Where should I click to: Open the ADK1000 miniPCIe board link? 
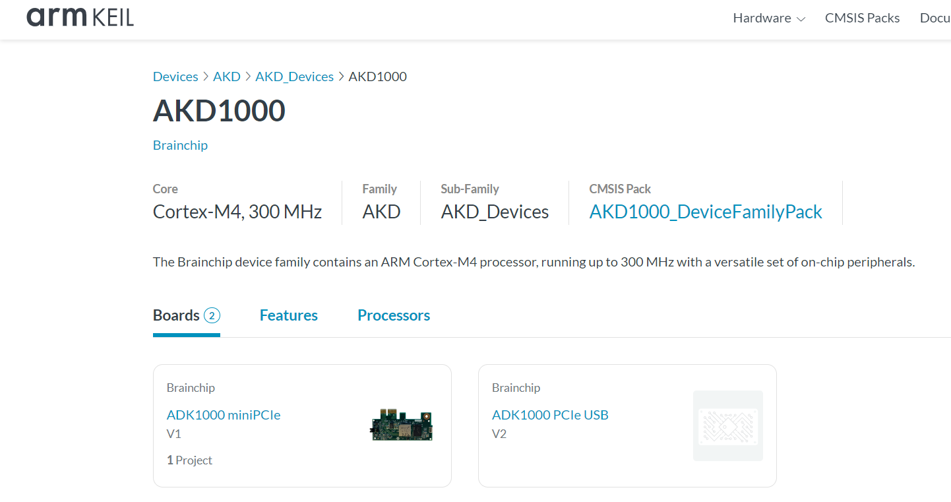click(x=224, y=415)
